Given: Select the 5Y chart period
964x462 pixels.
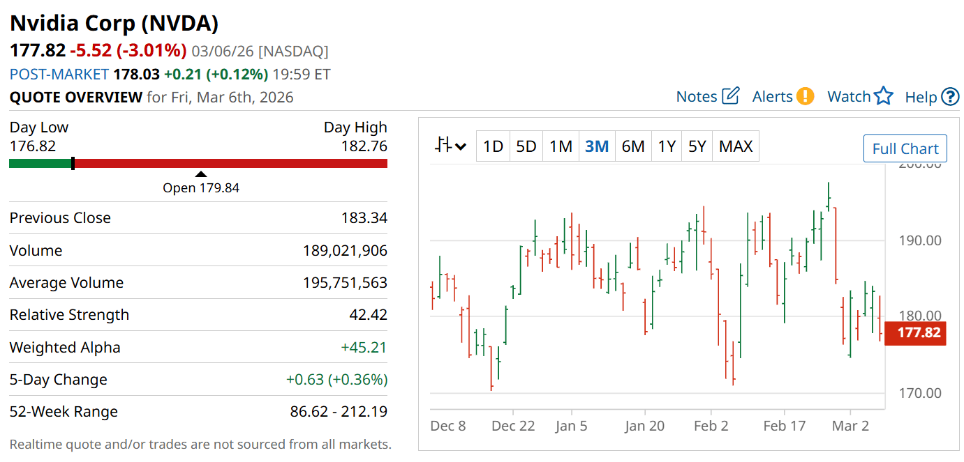Looking at the screenshot, I should coord(697,146).
